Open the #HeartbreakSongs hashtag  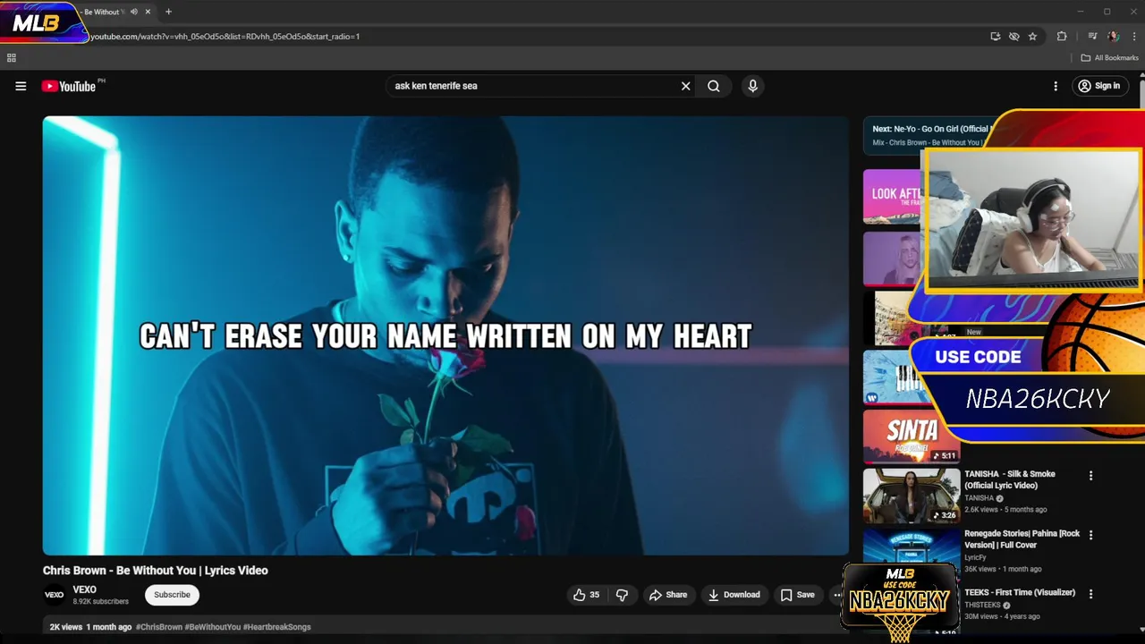(277, 627)
